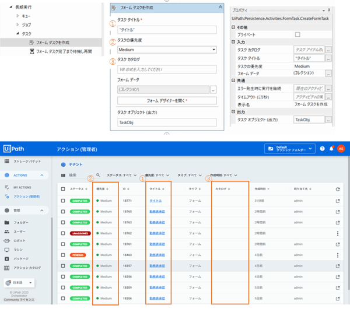Open the title link of action 18771
The image size is (350, 319).
tap(156, 201)
